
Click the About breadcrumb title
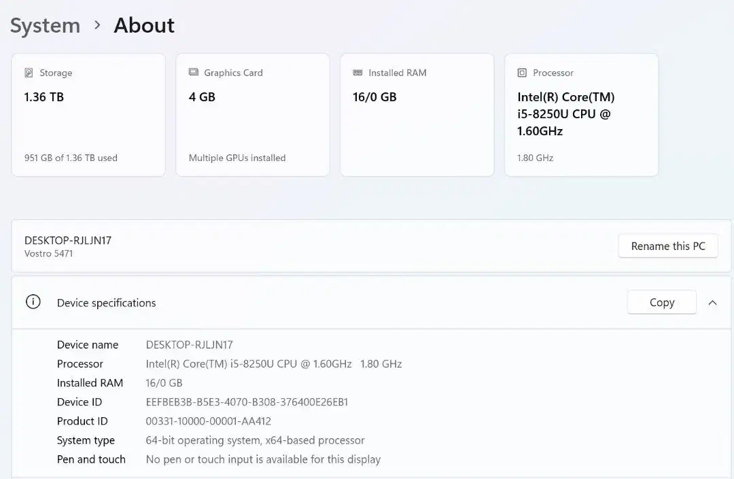click(144, 26)
